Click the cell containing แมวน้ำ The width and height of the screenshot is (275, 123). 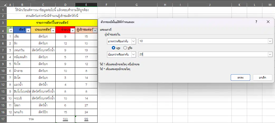[x=22, y=85]
